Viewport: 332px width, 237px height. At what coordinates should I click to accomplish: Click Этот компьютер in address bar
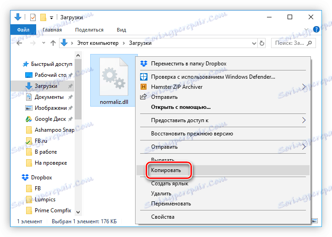(98, 43)
